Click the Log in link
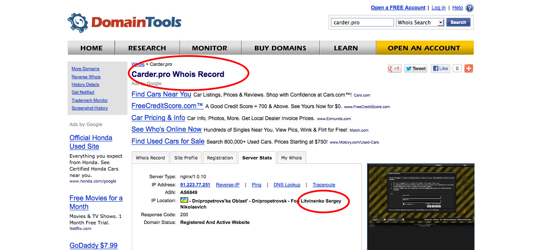541x250 pixels. [438, 8]
